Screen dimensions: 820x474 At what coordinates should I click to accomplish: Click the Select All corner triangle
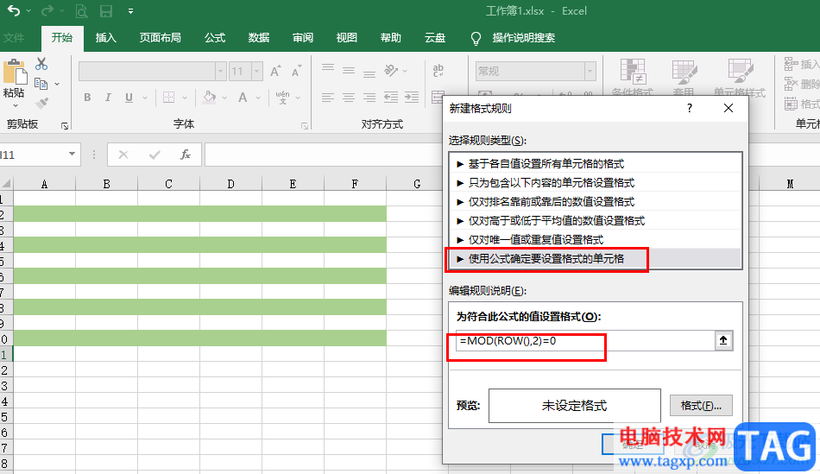[6, 183]
